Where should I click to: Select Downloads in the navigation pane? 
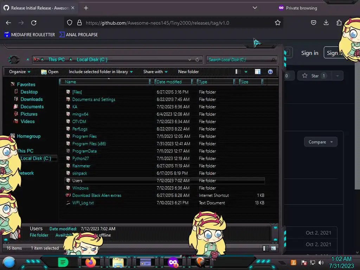pyautogui.click(x=31, y=99)
